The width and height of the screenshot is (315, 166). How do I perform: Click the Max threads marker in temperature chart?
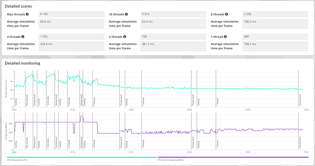pyautogui.click(x=27, y=101)
